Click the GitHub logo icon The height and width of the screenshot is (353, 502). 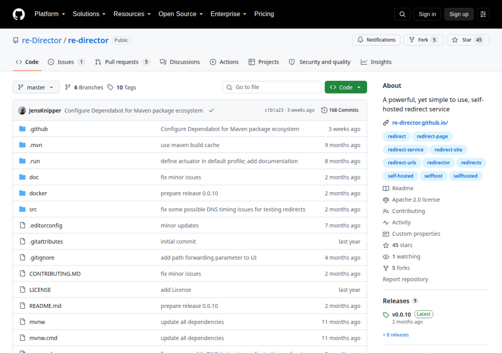(x=19, y=14)
